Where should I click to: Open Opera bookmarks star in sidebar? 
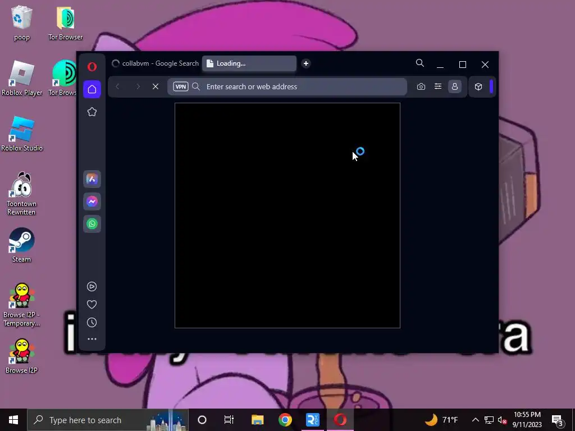[92, 112]
